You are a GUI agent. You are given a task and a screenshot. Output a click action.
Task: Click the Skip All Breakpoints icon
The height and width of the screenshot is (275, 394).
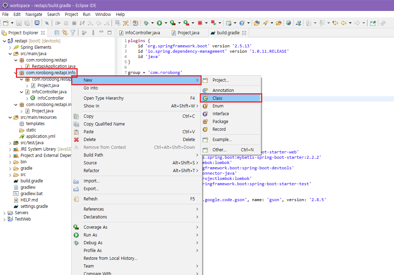click(x=47, y=23)
